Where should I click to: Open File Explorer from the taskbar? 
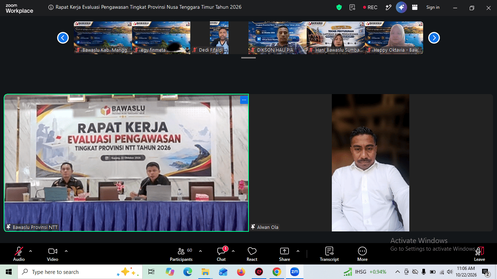pyautogui.click(x=205, y=272)
